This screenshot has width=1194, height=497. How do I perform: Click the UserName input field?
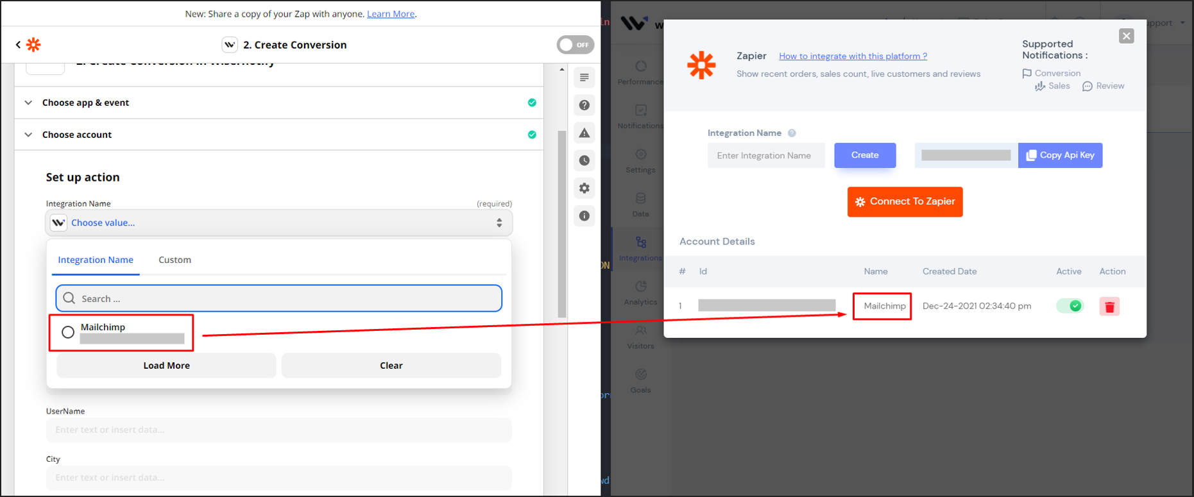(279, 430)
